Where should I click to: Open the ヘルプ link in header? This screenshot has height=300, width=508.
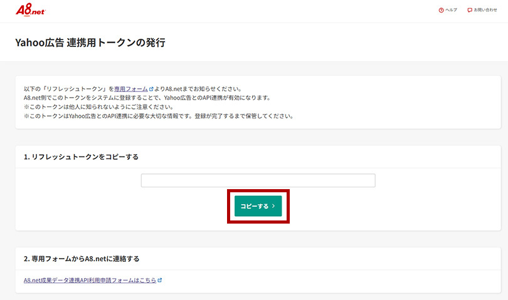pos(451,10)
